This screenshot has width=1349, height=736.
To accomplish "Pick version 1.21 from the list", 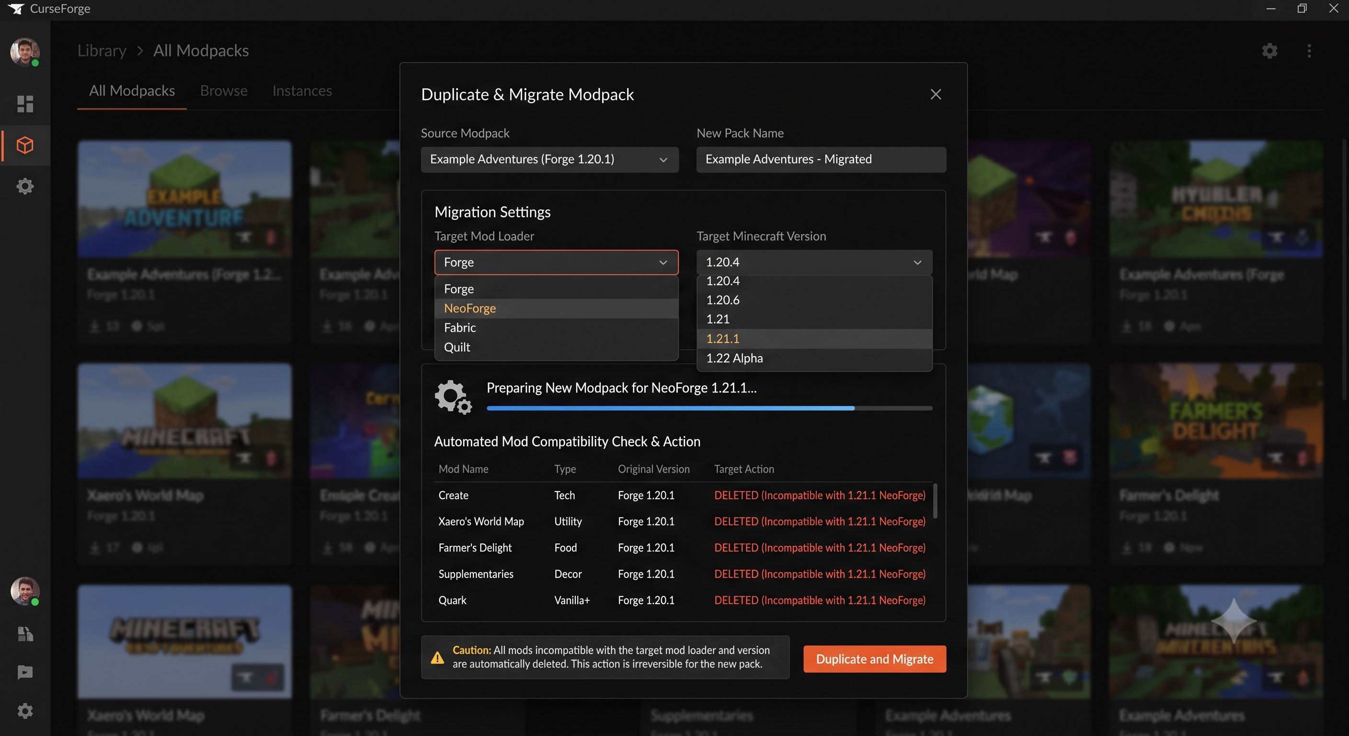I will 814,320.
